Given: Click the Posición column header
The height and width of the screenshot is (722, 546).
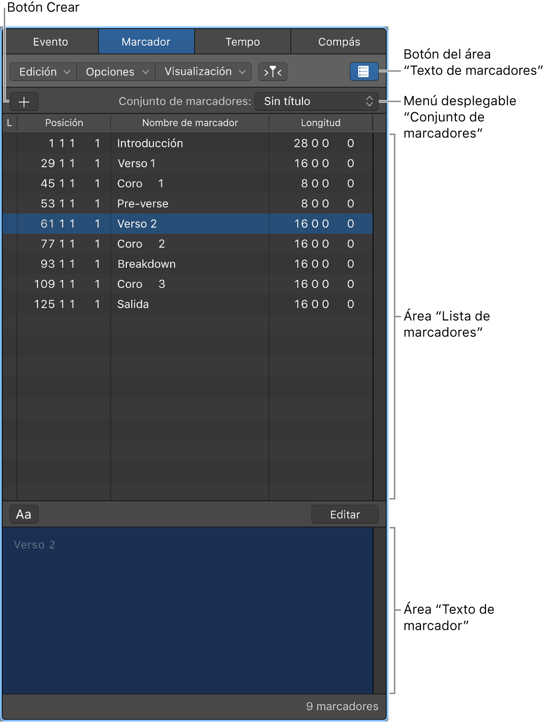Looking at the screenshot, I should 64,123.
